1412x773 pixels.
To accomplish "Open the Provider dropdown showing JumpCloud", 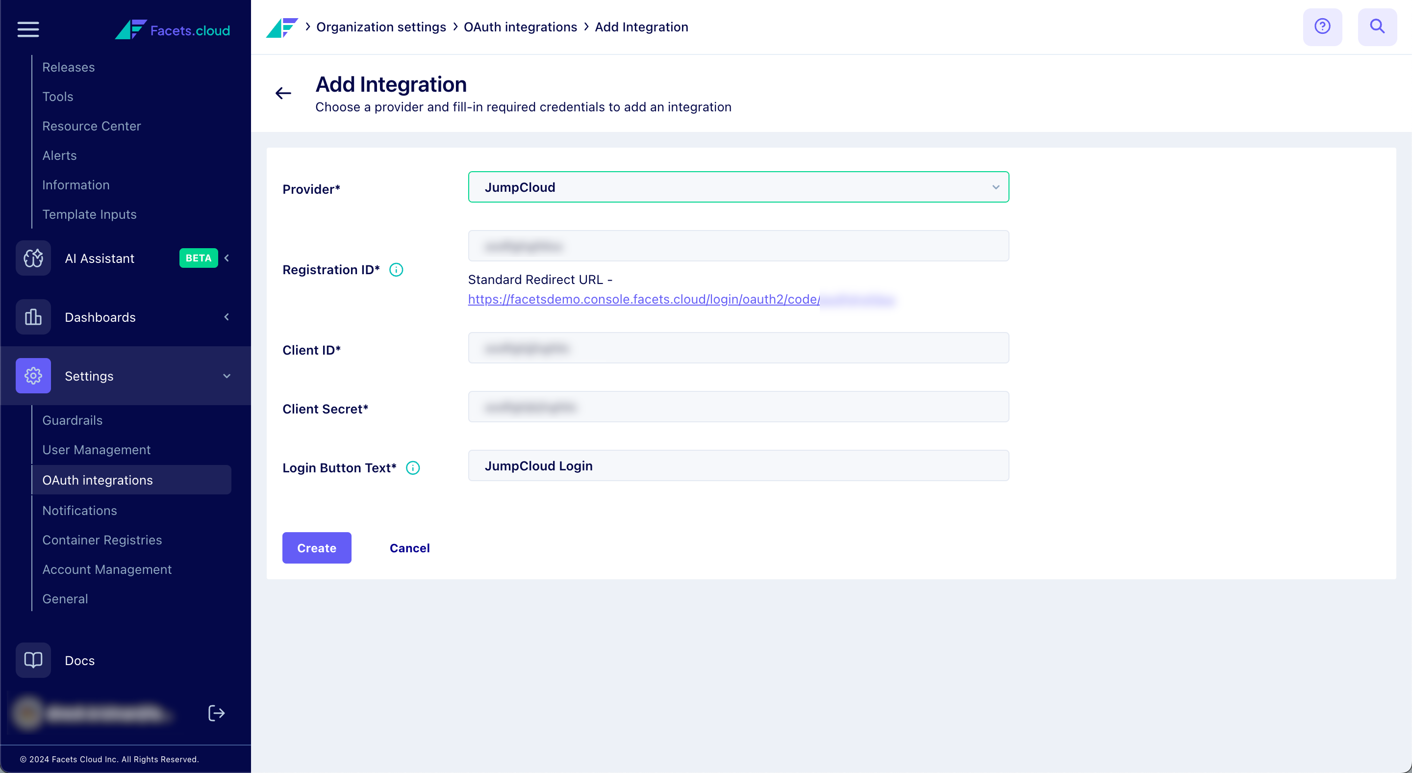I will click(x=738, y=187).
